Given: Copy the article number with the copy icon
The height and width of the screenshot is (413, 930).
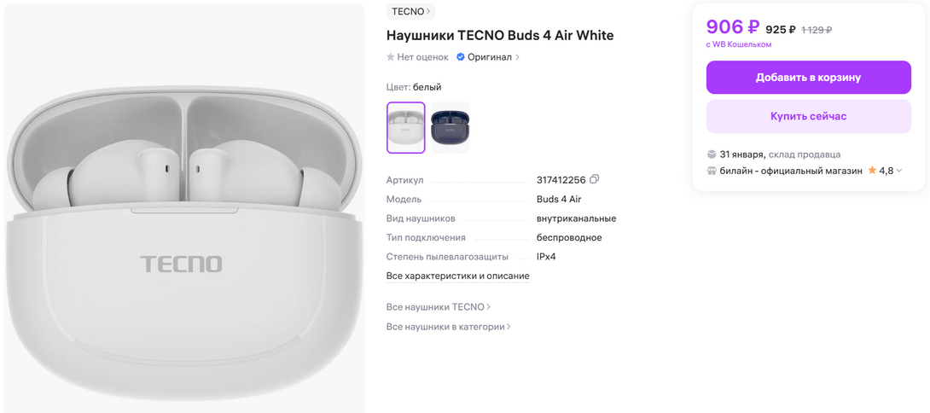Looking at the screenshot, I should [595, 179].
